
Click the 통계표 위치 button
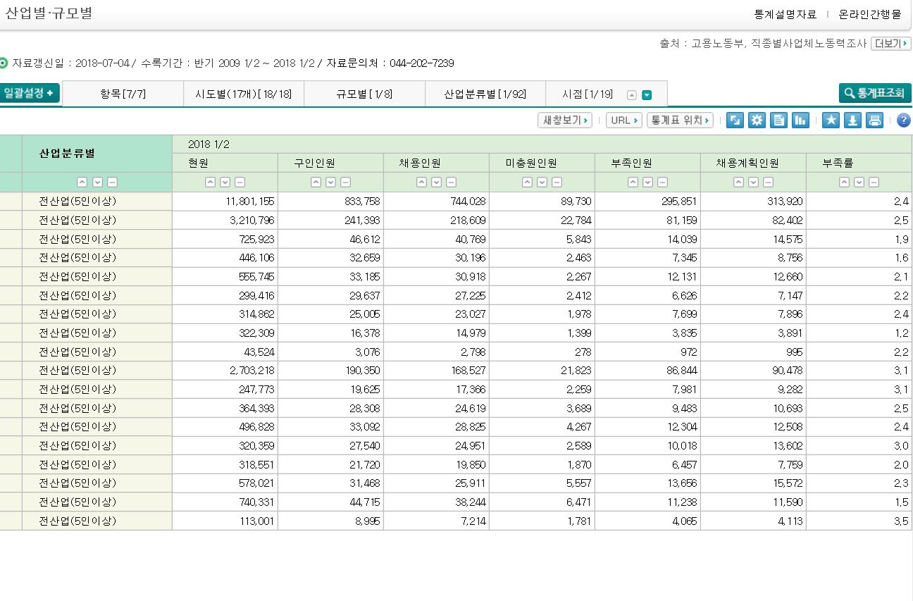(x=680, y=120)
